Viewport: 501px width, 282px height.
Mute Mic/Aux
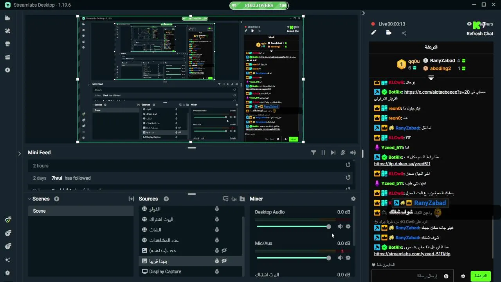pos(340,258)
